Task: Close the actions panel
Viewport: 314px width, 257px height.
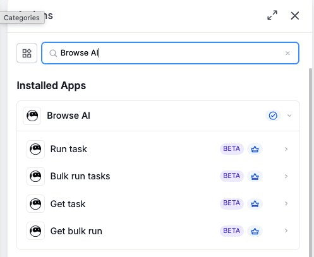Action: pyautogui.click(x=295, y=16)
